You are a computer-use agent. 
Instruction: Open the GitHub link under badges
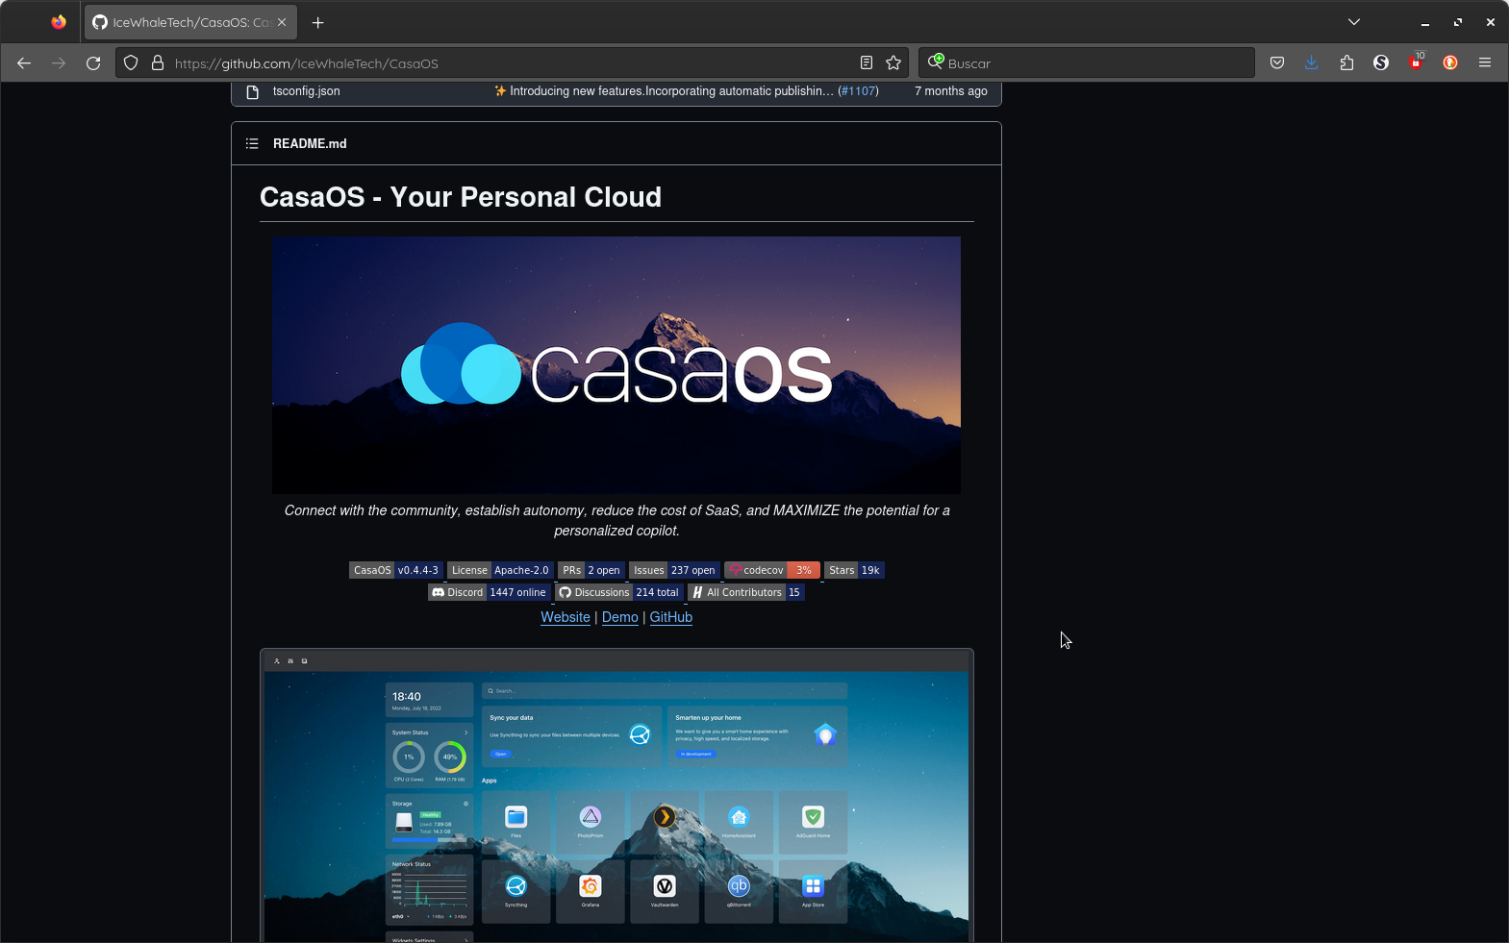point(671,617)
